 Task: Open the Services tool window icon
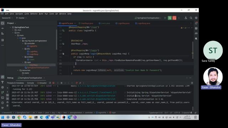pos(2,87)
